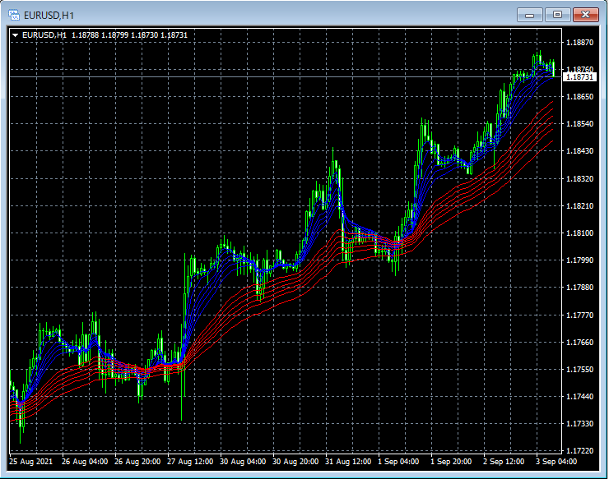The image size is (609, 479).
Task: Click time axis label 26 Aug 04:00
Action: click(x=85, y=462)
